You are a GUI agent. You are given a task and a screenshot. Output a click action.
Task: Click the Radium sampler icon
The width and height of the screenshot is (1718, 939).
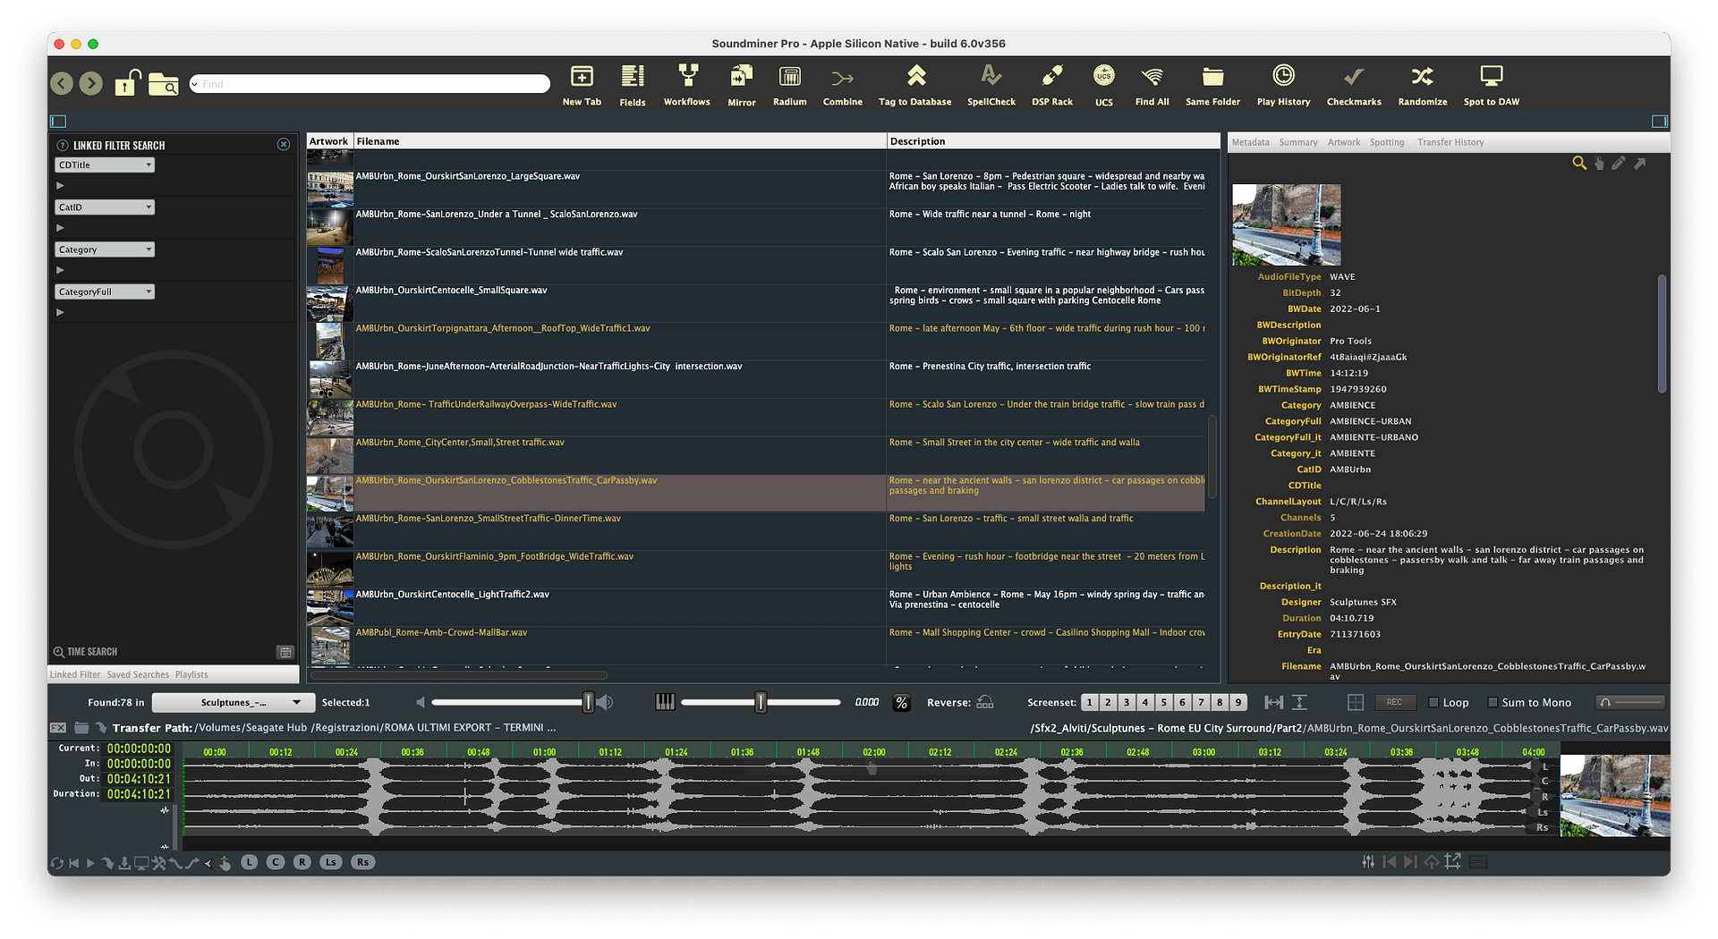point(789,78)
